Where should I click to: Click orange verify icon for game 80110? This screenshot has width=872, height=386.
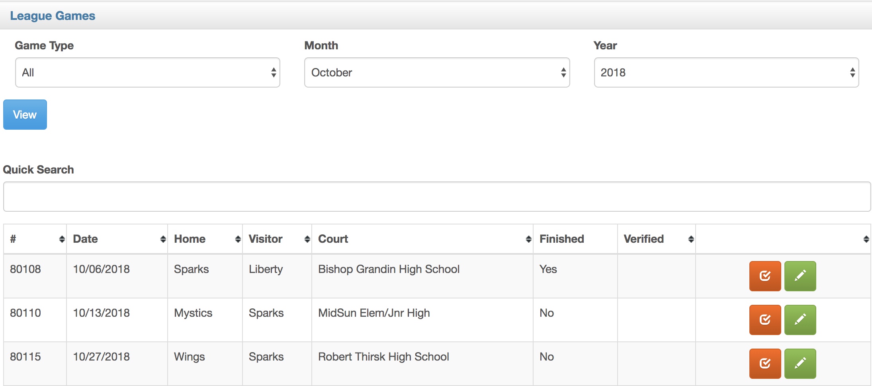point(765,320)
